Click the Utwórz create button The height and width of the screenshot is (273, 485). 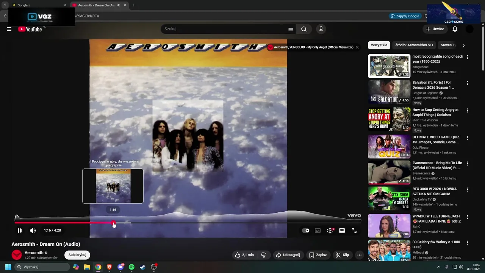coord(435,29)
